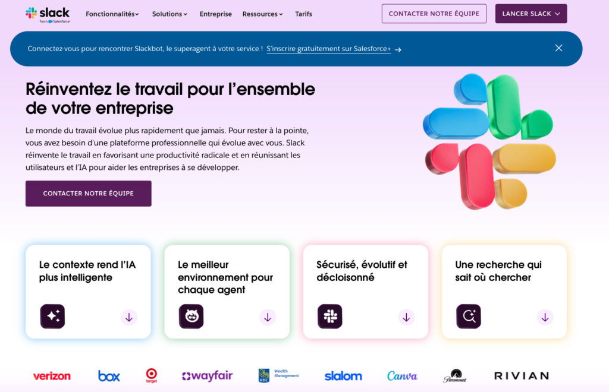The width and height of the screenshot is (609, 392).
Task: Dismiss the Slackbot announcement banner
Action: point(558,48)
